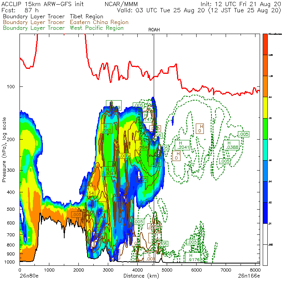Image resolution: width=283 pixels, height=283 pixels.
Task: Click 'Init: 12 UTC Fri 21 Aug 20'
Action: [241, 4]
